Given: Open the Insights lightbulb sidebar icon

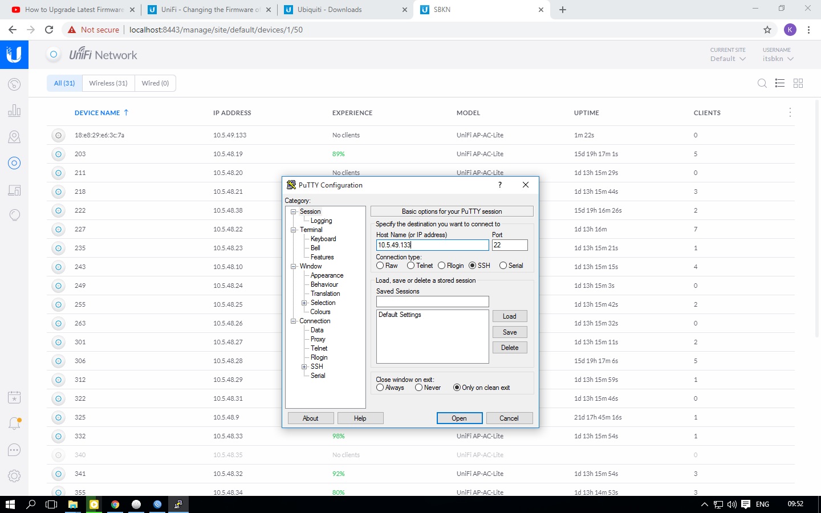Looking at the screenshot, I should (x=14, y=215).
